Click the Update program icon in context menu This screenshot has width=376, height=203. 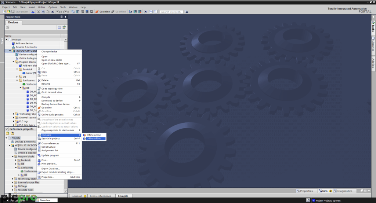(x=39, y=155)
